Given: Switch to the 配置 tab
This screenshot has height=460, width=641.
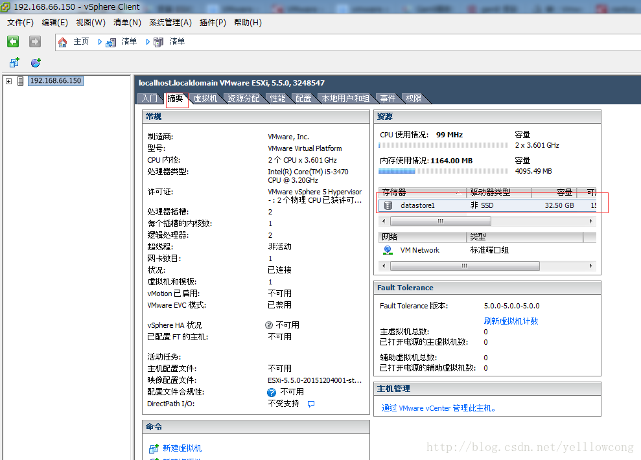Looking at the screenshot, I should tap(304, 98).
